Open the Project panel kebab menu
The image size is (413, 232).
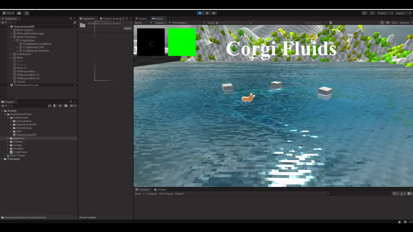(75, 102)
